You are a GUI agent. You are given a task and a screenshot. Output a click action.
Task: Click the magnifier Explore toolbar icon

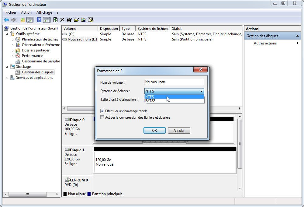83,20
